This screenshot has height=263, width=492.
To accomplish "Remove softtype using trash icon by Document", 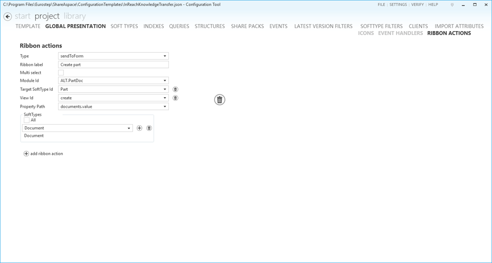I will click(x=149, y=128).
